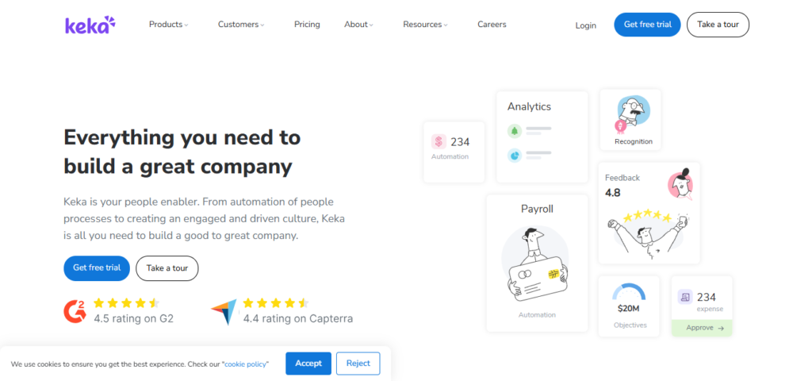Click the blue pie chart Analytics icon
The width and height of the screenshot is (812, 381).
tap(513, 156)
